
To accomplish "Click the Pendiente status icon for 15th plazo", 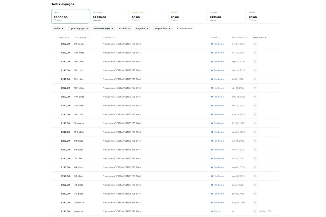I will (x=212, y=88).
